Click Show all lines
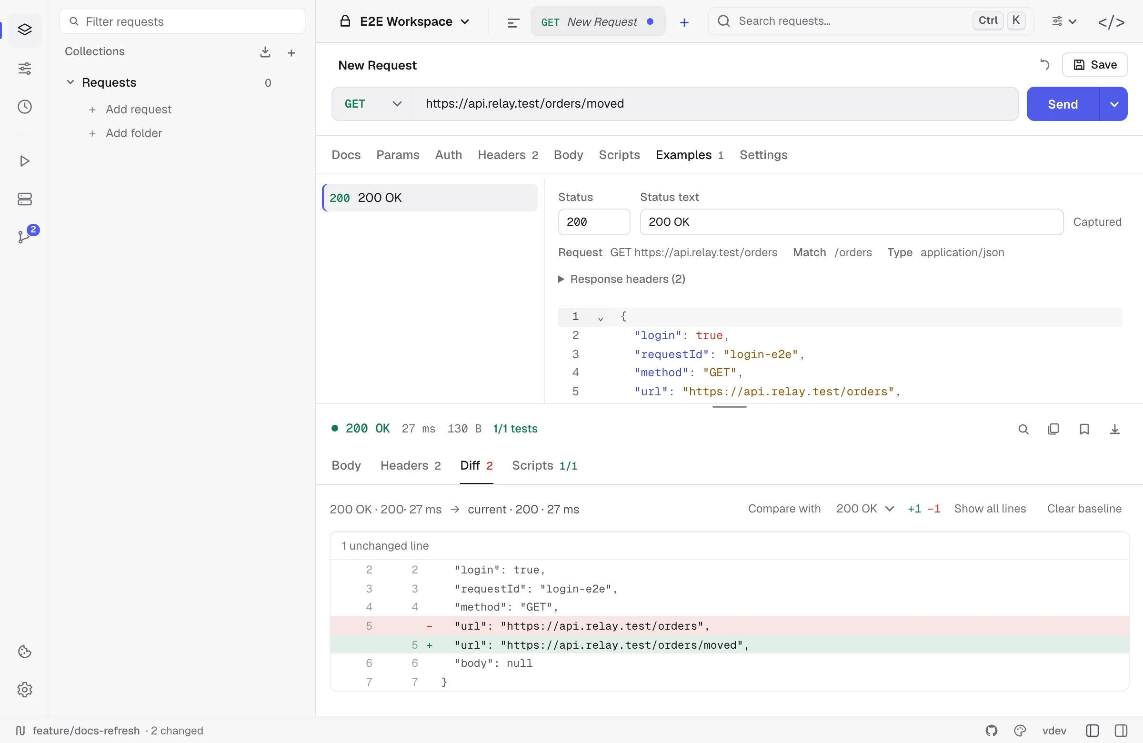 click(x=990, y=509)
